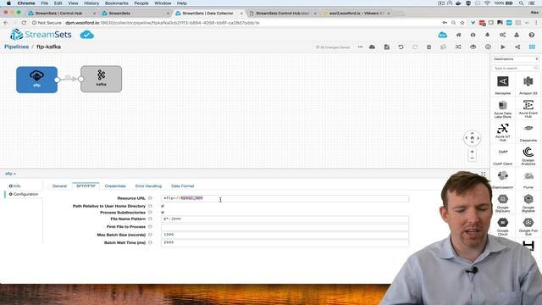Viewport: 542px width, 305px height.
Task: Click the publish to cloud toolbar icon
Action: tap(372, 47)
